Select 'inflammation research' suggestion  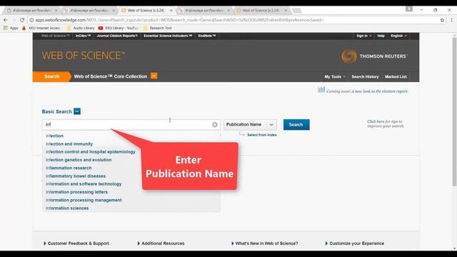coord(69,168)
